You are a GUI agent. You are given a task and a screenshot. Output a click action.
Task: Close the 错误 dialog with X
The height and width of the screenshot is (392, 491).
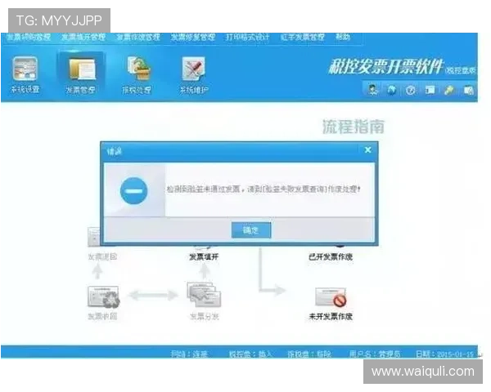pyautogui.click(x=368, y=150)
